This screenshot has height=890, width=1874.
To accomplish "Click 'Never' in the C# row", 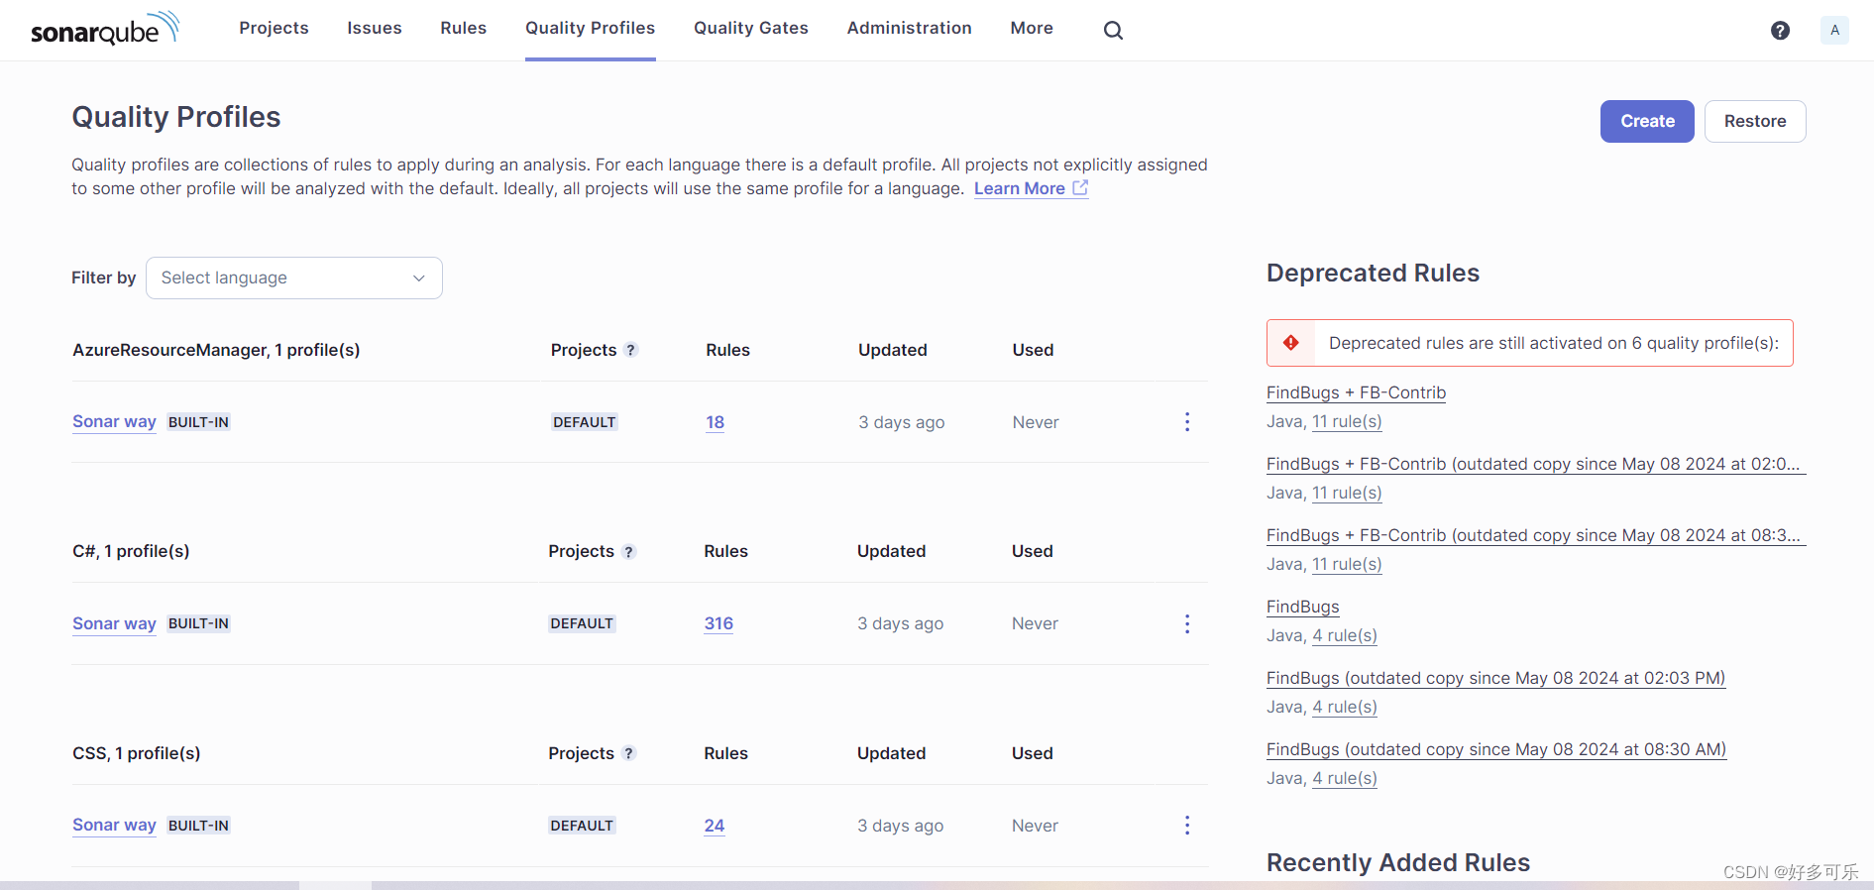I will point(1035,623).
